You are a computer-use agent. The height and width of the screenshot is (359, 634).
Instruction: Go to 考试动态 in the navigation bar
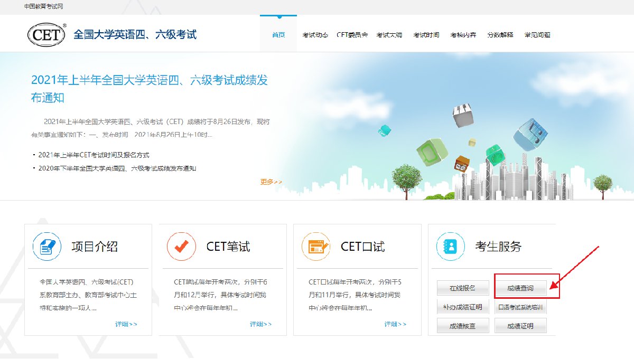coord(315,35)
